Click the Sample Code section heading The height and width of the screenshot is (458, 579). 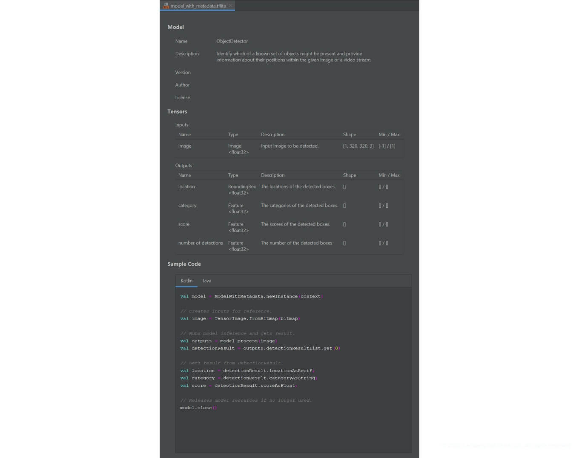pyautogui.click(x=184, y=264)
